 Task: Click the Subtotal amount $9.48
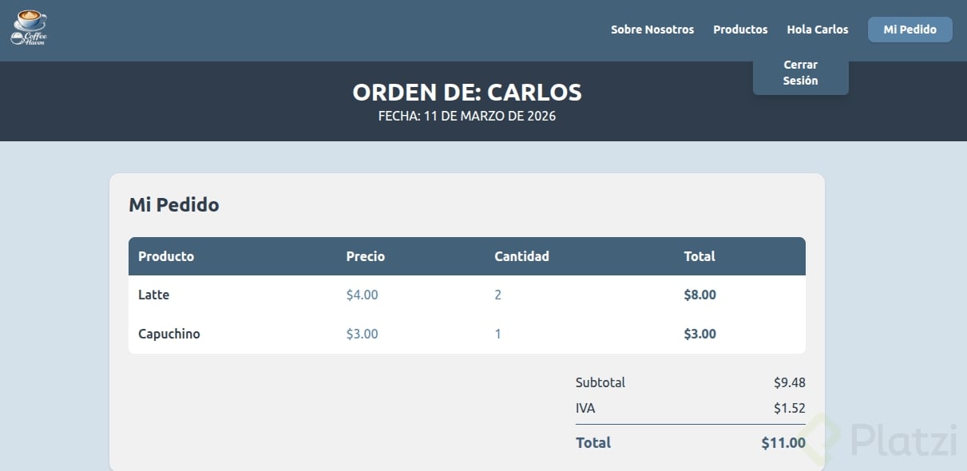pyautogui.click(x=789, y=382)
